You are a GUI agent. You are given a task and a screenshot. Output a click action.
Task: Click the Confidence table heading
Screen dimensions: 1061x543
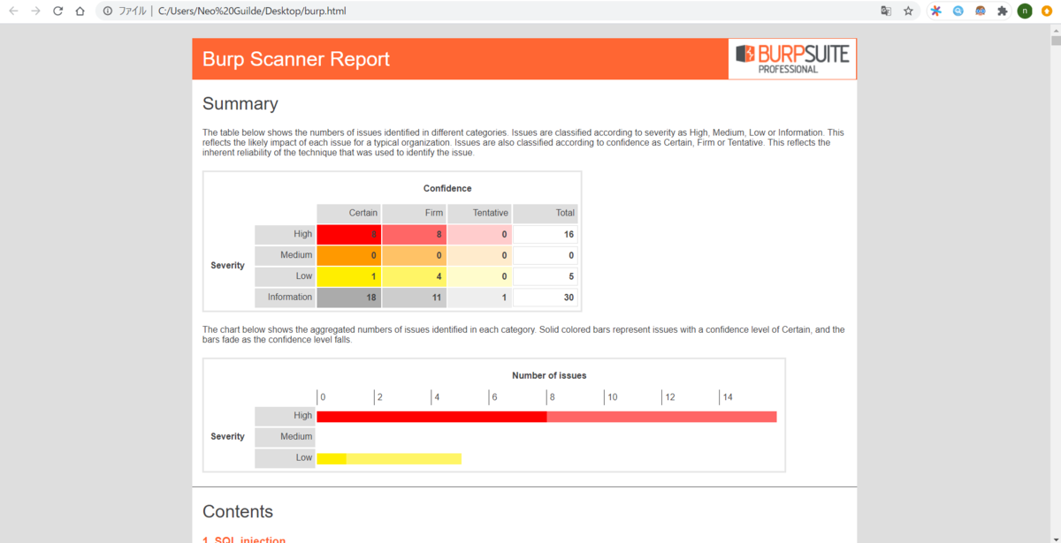click(447, 188)
